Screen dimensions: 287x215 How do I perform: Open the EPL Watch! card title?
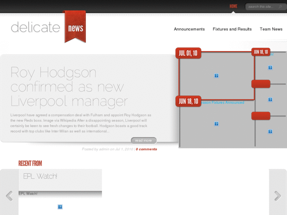(40, 176)
